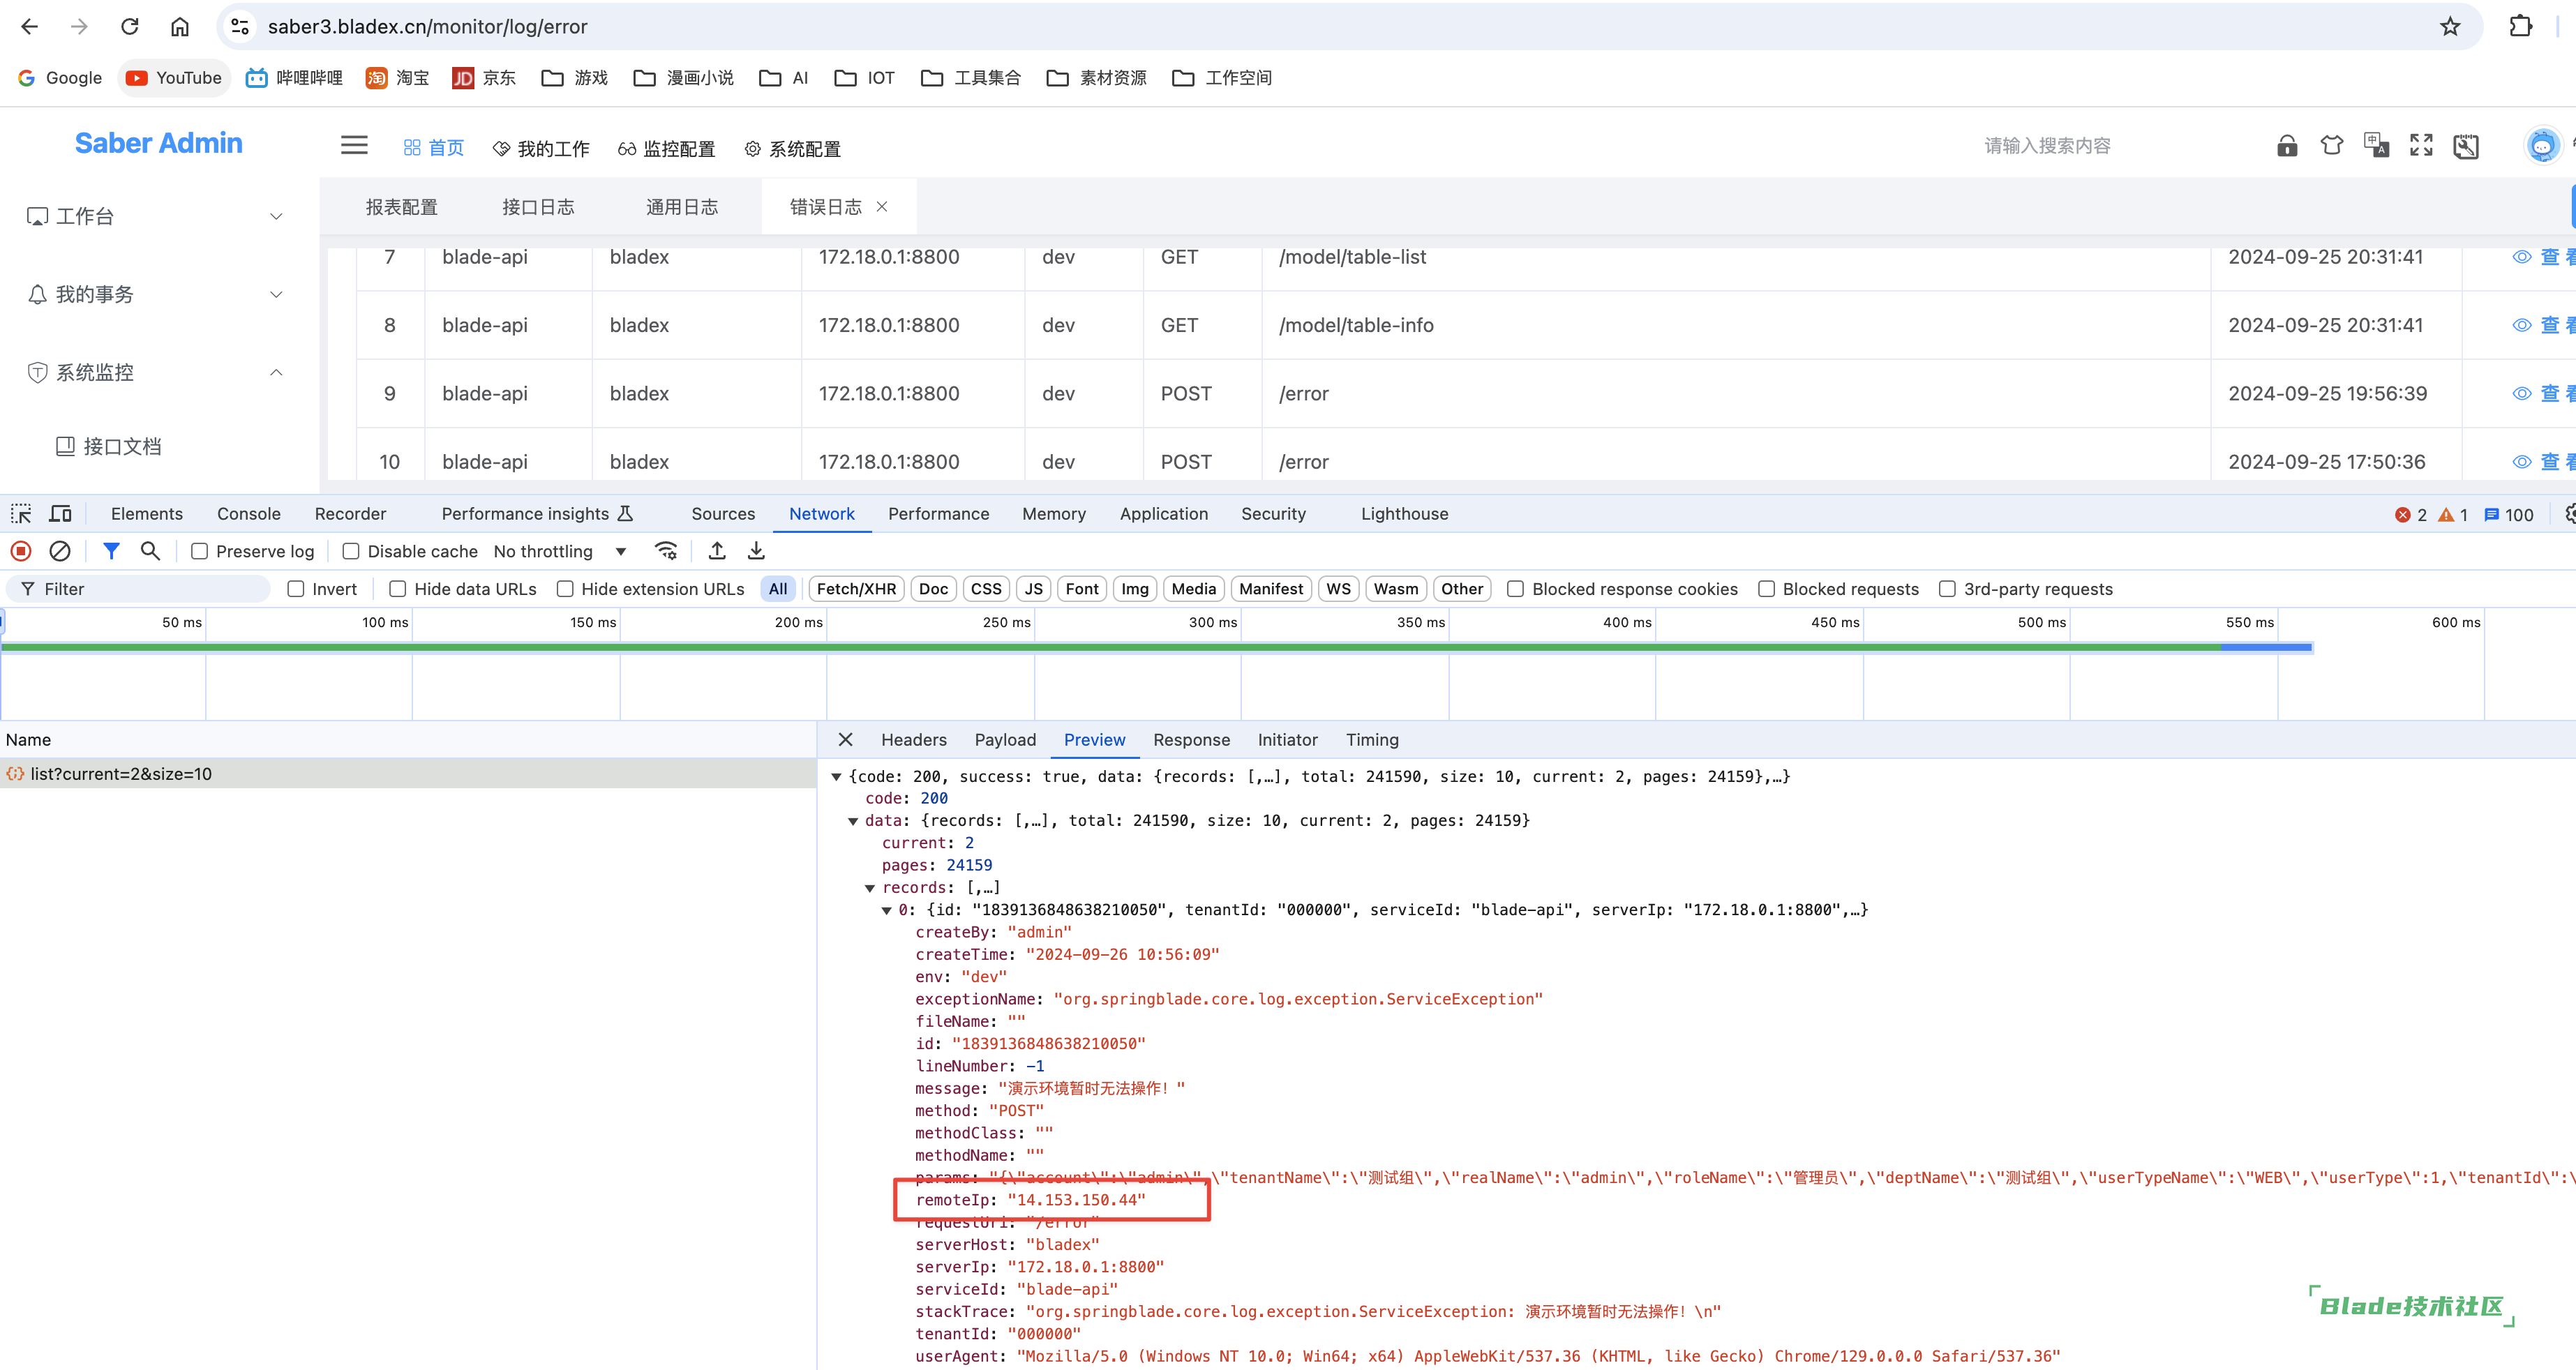Open network conditions wifi icon
This screenshot has height=1370, width=2576.
coord(666,551)
